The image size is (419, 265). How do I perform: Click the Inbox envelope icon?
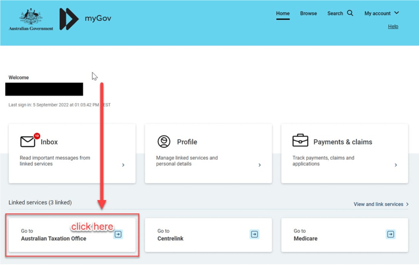[x=27, y=141]
